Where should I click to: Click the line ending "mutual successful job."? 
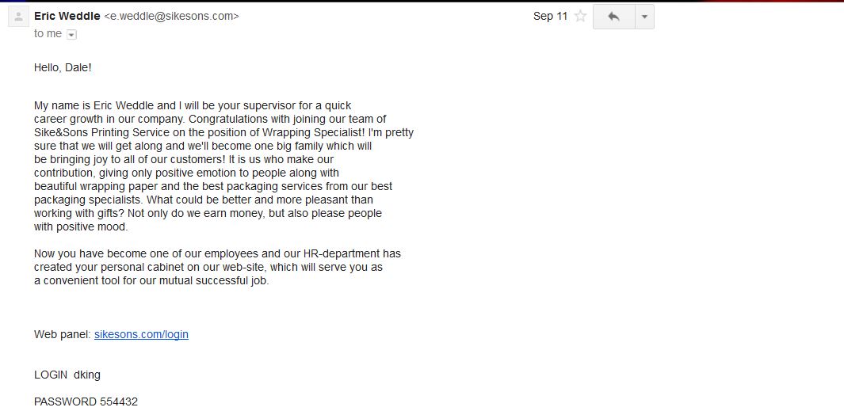(x=151, y=280)
